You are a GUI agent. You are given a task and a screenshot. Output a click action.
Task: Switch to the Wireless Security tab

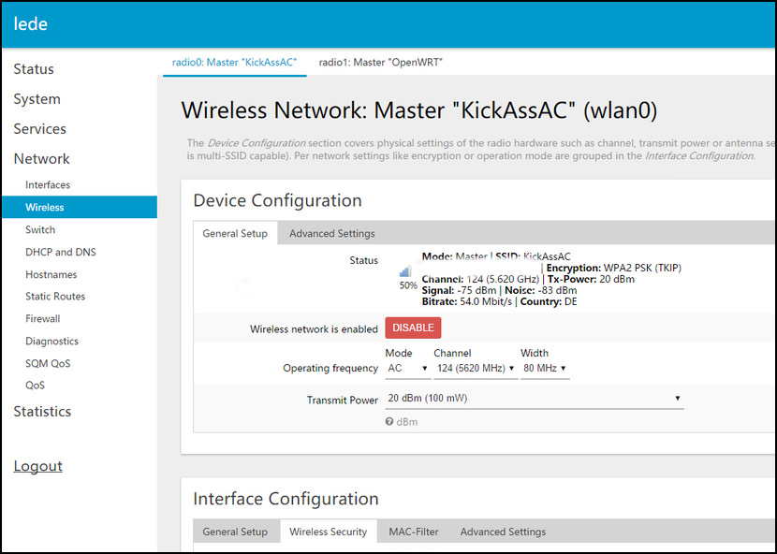(x=328, y=531)
